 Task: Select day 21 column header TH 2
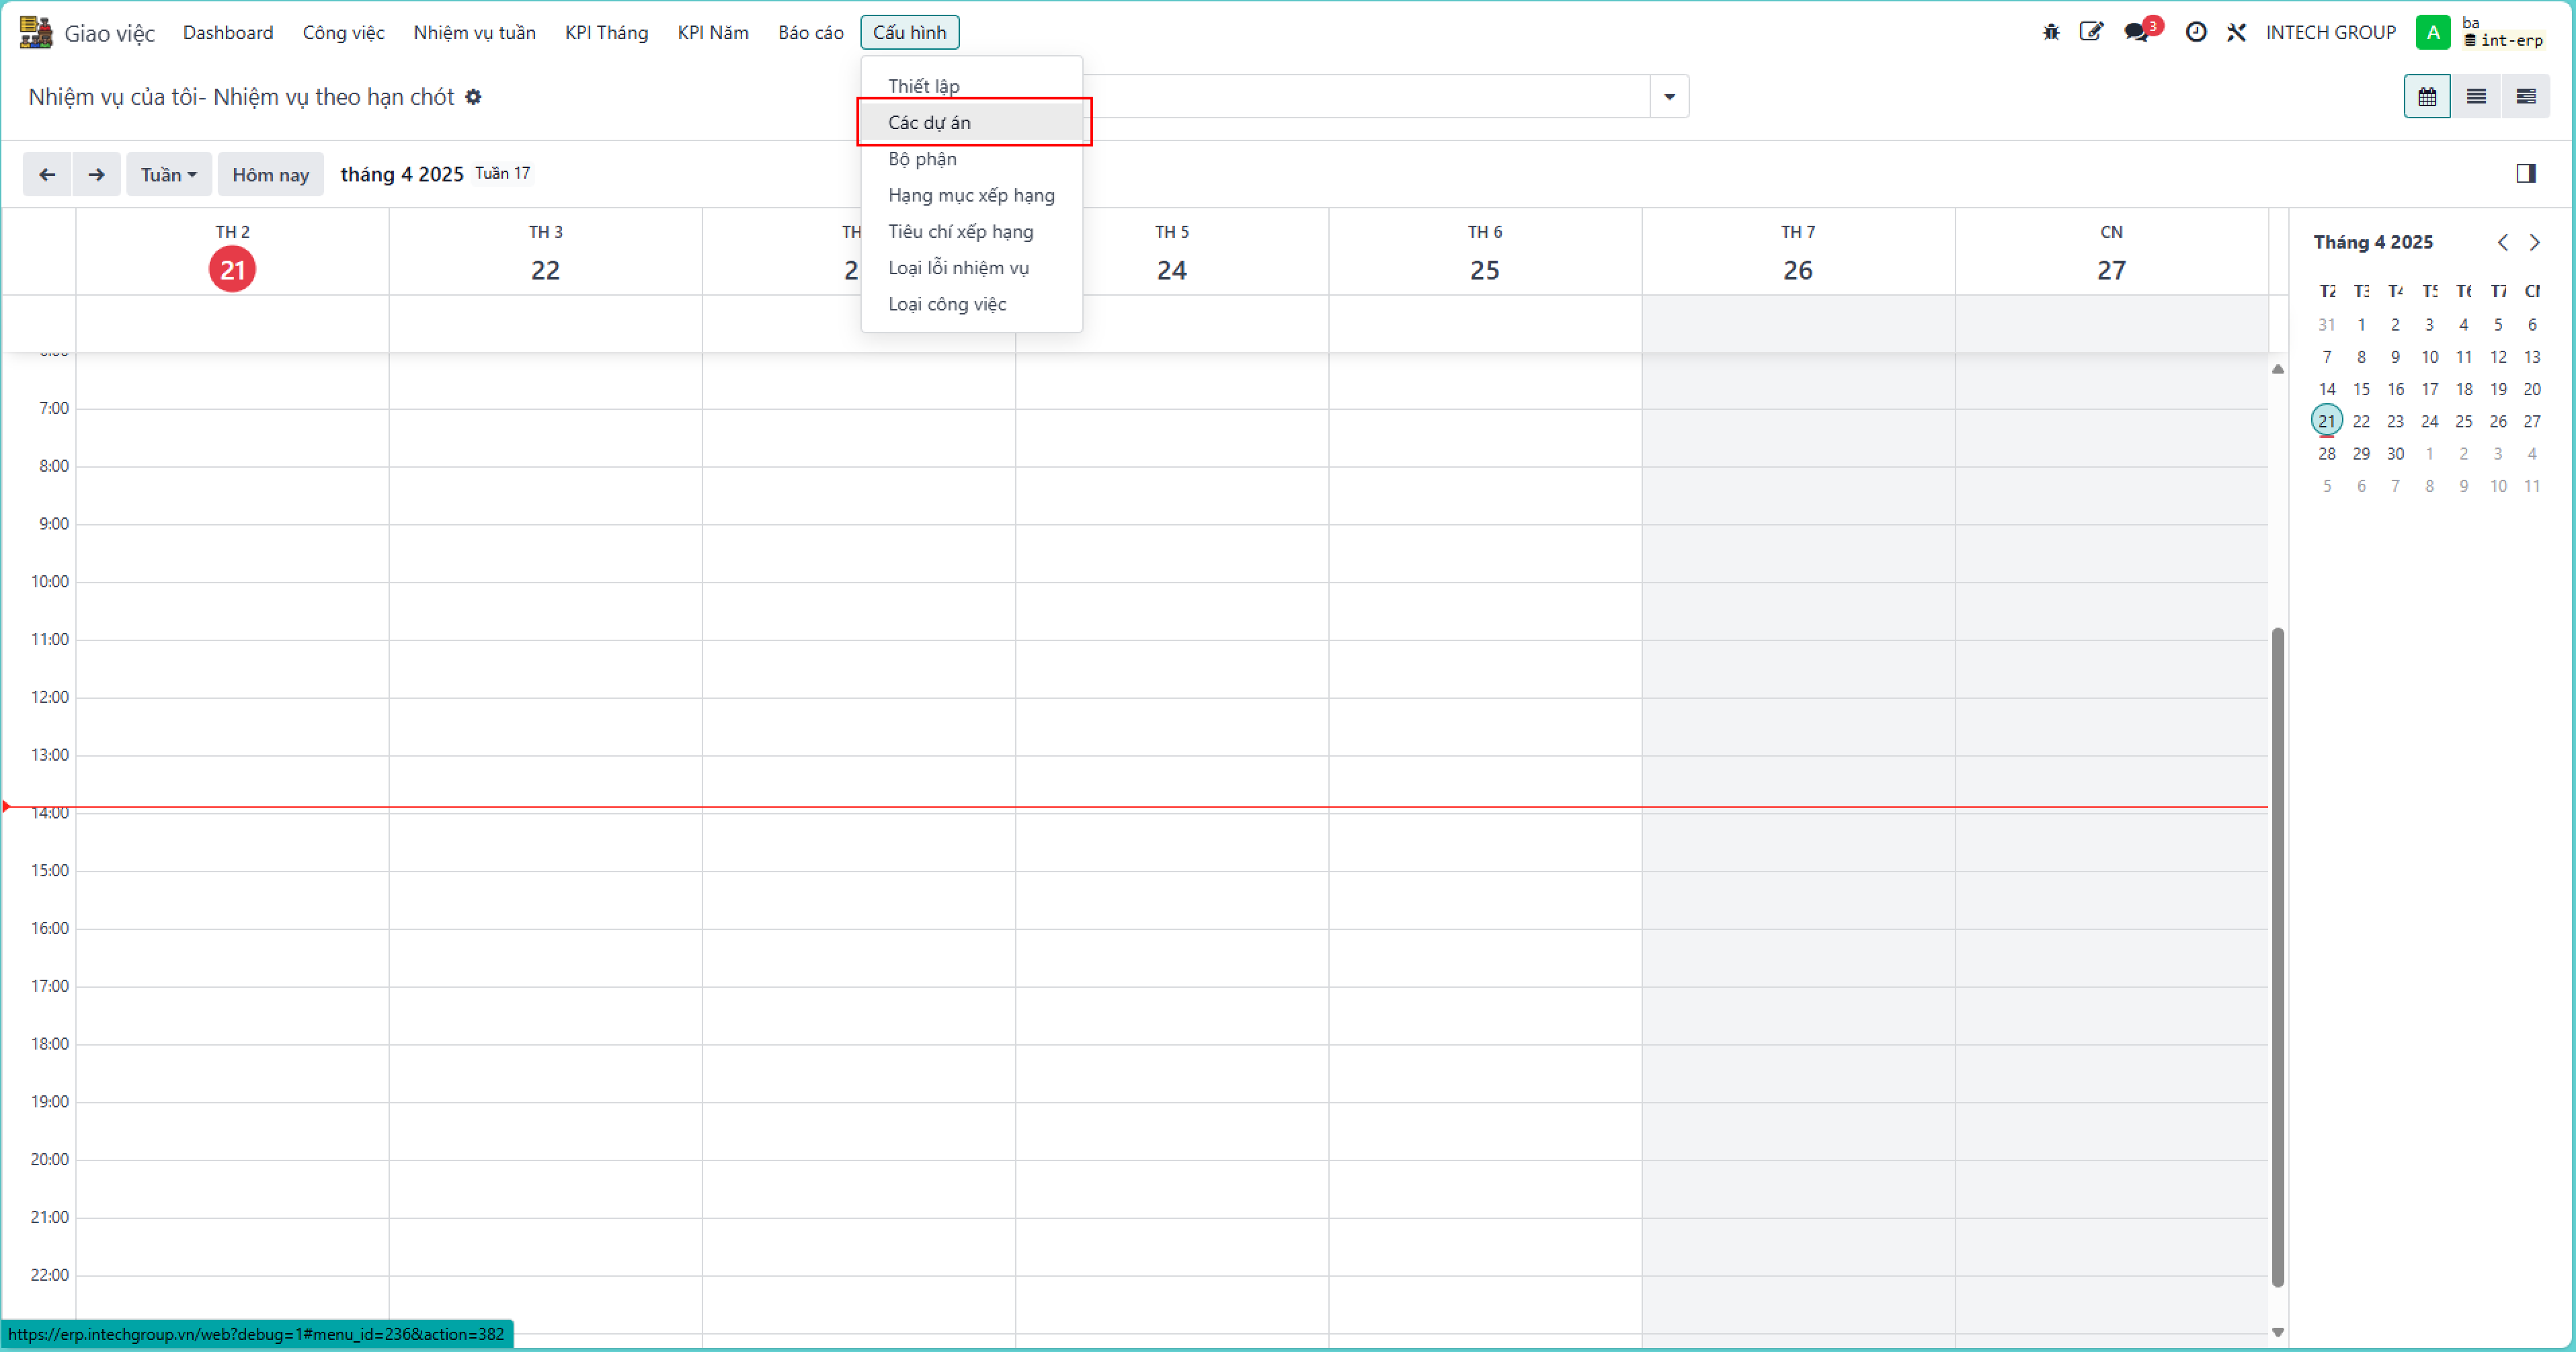(232, 253)
